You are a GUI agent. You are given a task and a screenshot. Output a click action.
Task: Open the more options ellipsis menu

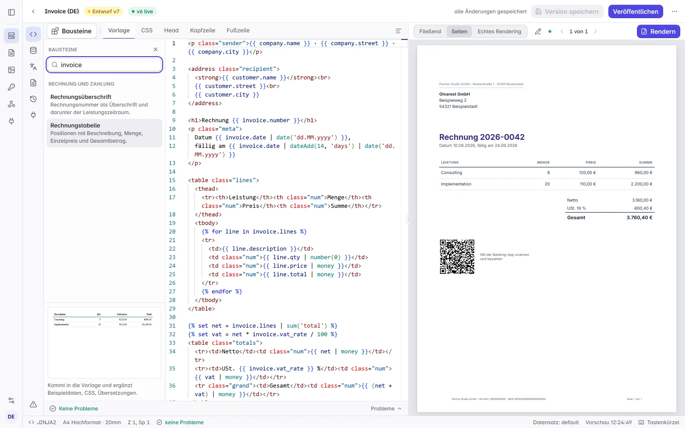[x=675, y=11]
